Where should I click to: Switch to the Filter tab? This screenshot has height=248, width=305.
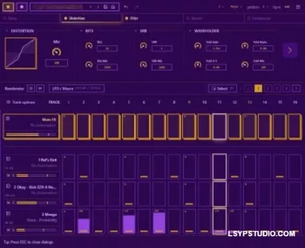[152, 18]
